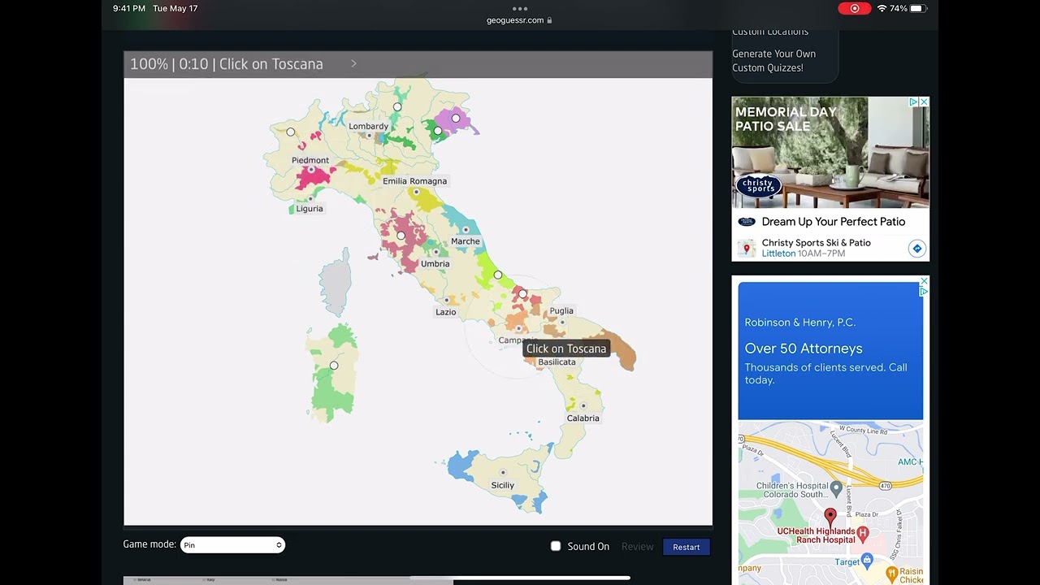Click the pin on light green Abruzzo region
Screen dimensions: 1040x585
tap(498, 275)
